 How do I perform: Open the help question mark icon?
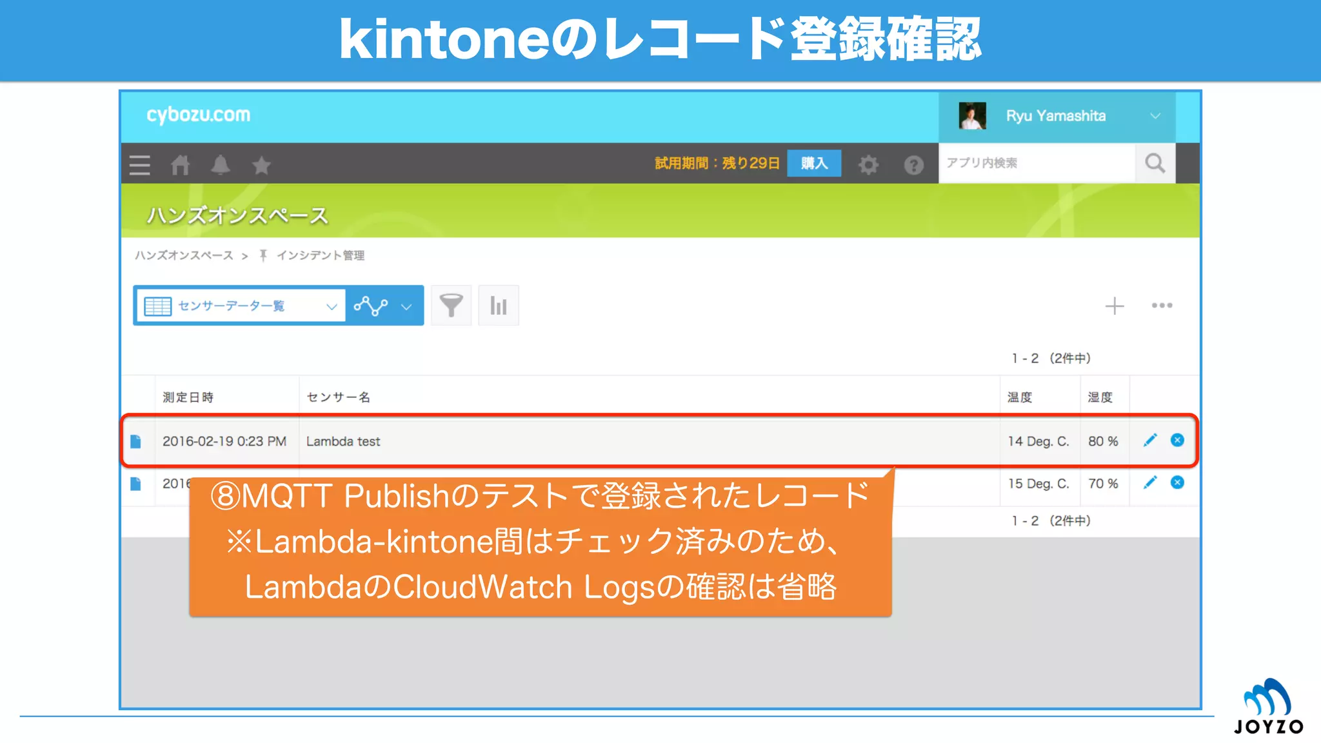click(913, 165)
